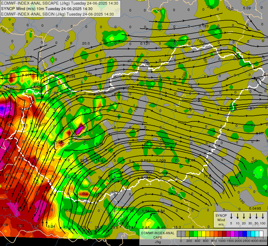Viewport: 268px width, 246px height.
Task: Pick the white swatch ending at 6000
Action: point(261,234)
